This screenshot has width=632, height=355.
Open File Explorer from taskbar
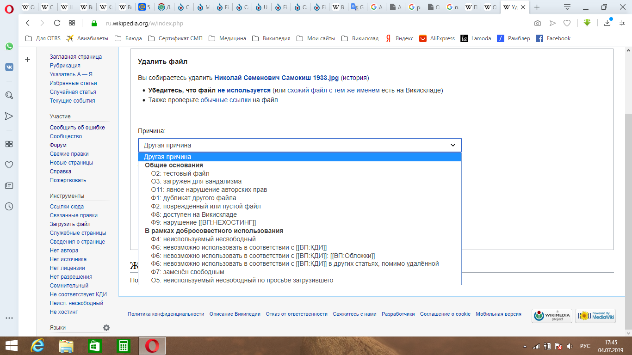(x=66, y=346)
